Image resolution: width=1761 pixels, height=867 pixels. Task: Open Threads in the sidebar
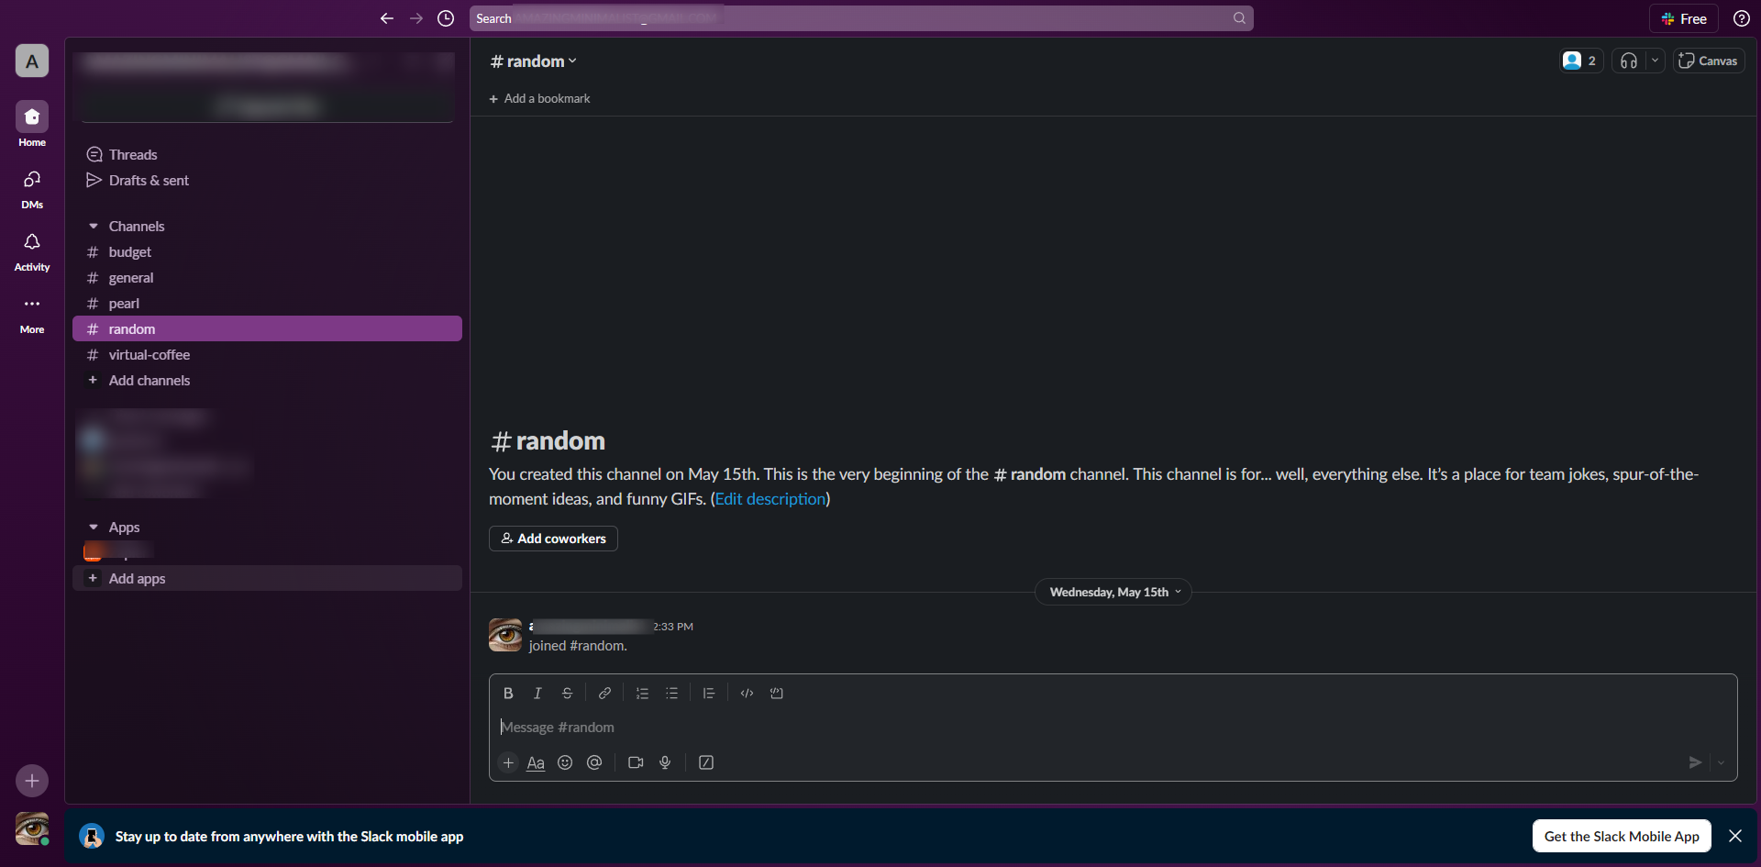point(267,155)
